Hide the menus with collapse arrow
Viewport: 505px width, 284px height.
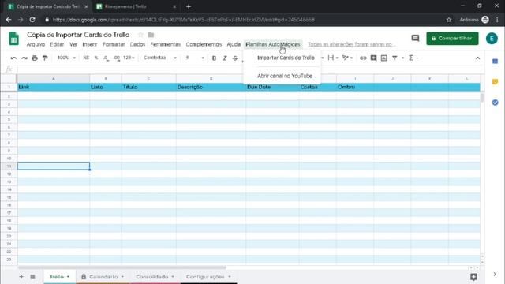477,58
